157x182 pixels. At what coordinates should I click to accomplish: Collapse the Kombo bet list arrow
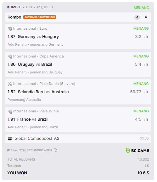[146, 17]
